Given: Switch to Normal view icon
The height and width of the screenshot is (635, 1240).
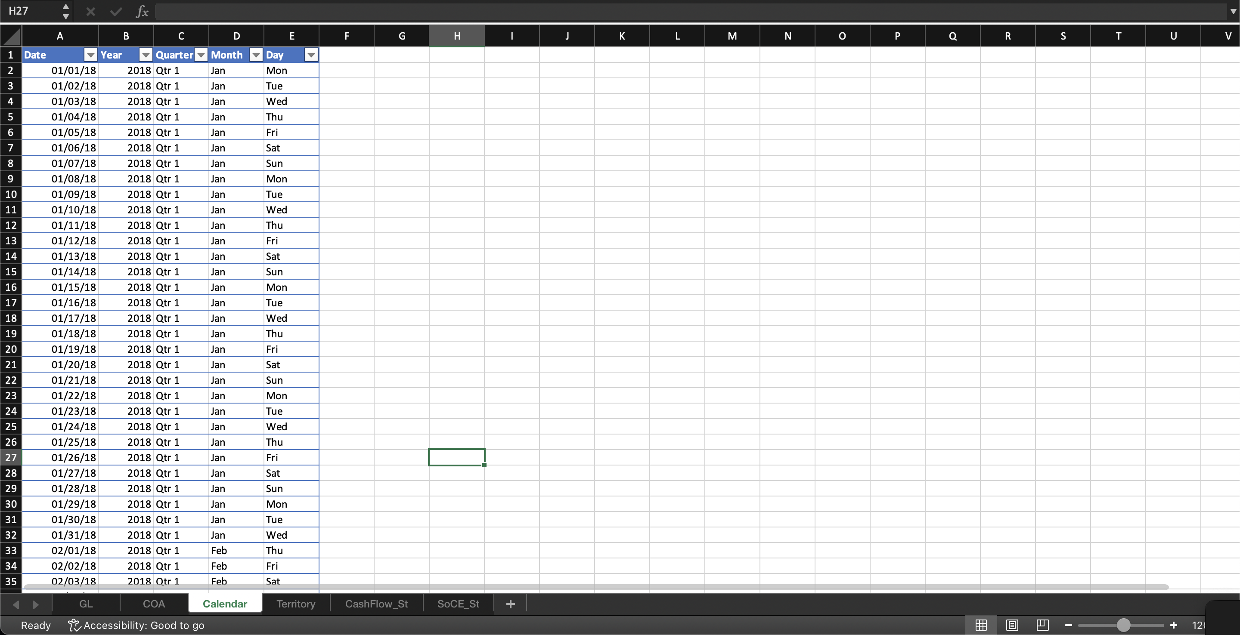Looking at the screenshot, I should coord(980,625).
